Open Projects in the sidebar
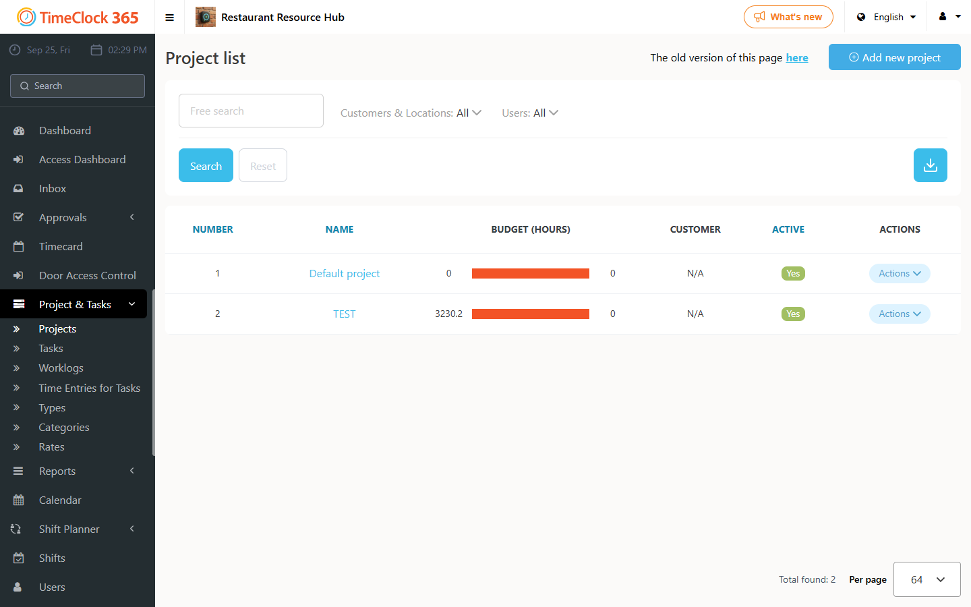 [57, 329]
